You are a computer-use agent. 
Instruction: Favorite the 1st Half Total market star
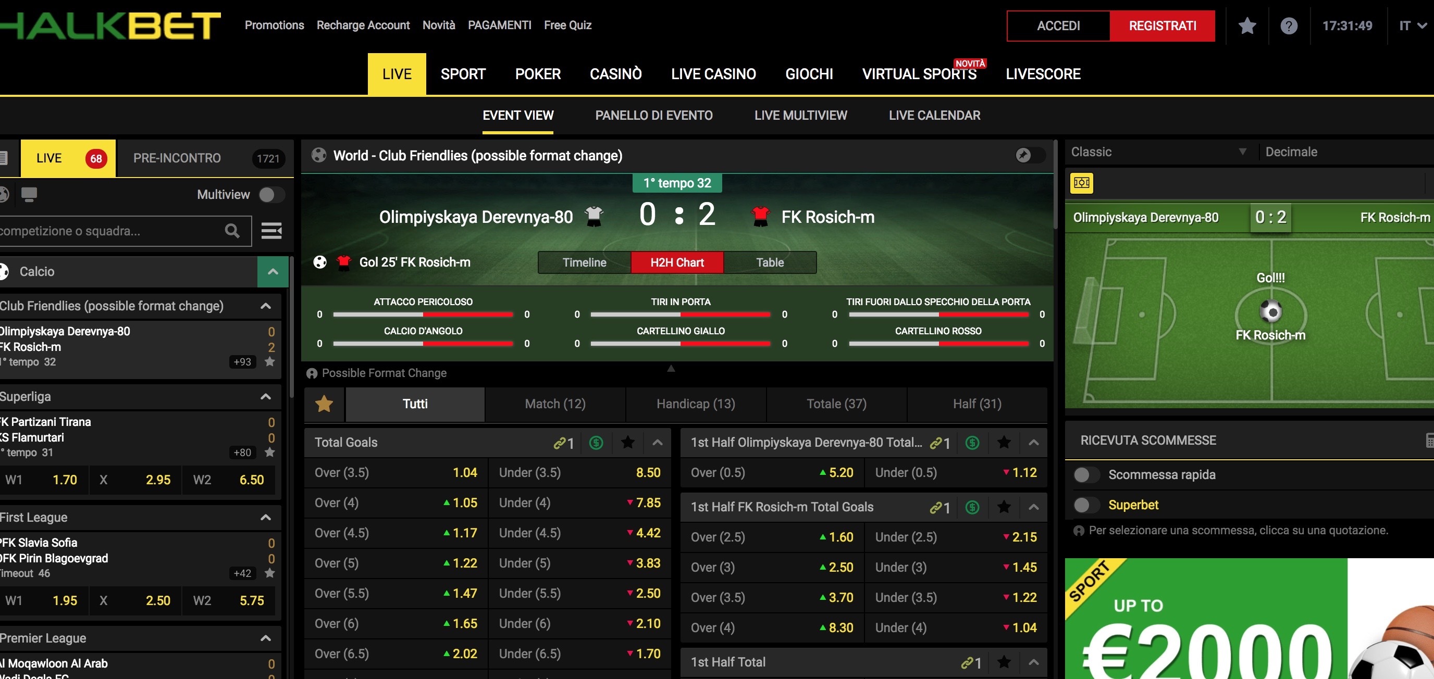(x=1004, y=662)
